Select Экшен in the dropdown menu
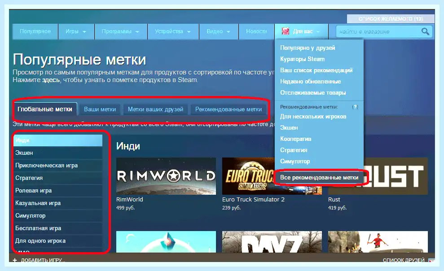The image size is (444, 271). pos(289,128)
